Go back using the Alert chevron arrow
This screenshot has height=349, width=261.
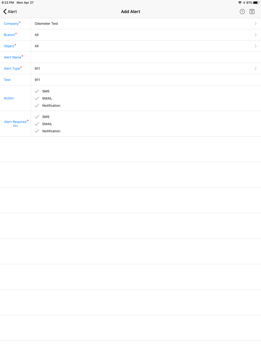point(5,12)
